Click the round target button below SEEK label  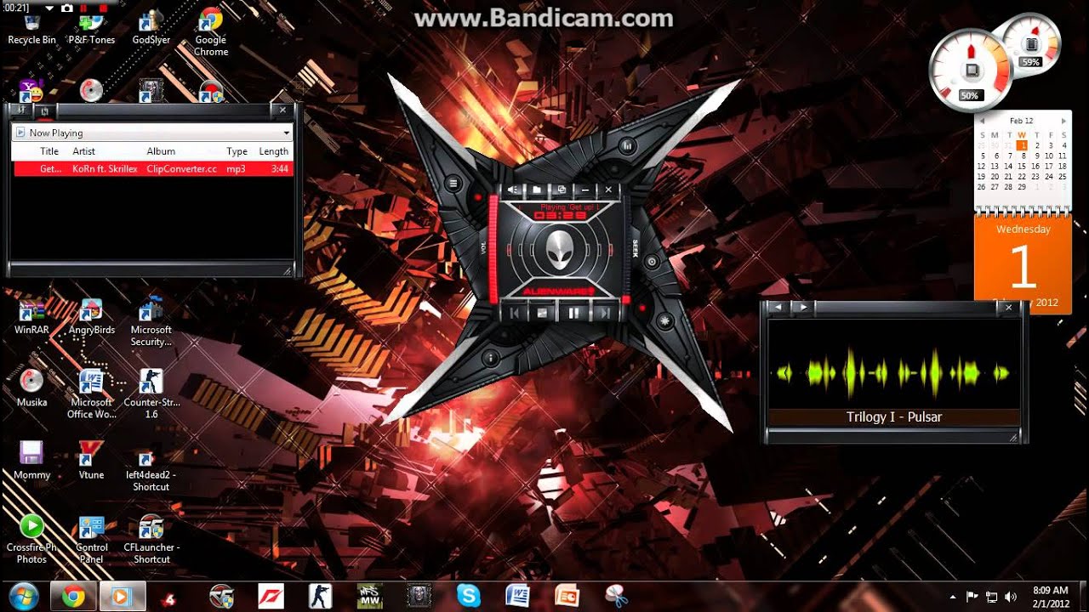652,262
